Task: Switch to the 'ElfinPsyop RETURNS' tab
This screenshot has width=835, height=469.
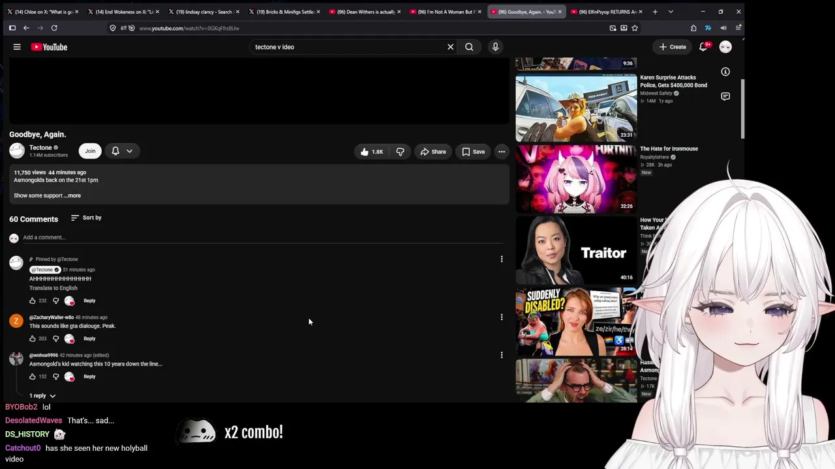Action: point(605,12)
